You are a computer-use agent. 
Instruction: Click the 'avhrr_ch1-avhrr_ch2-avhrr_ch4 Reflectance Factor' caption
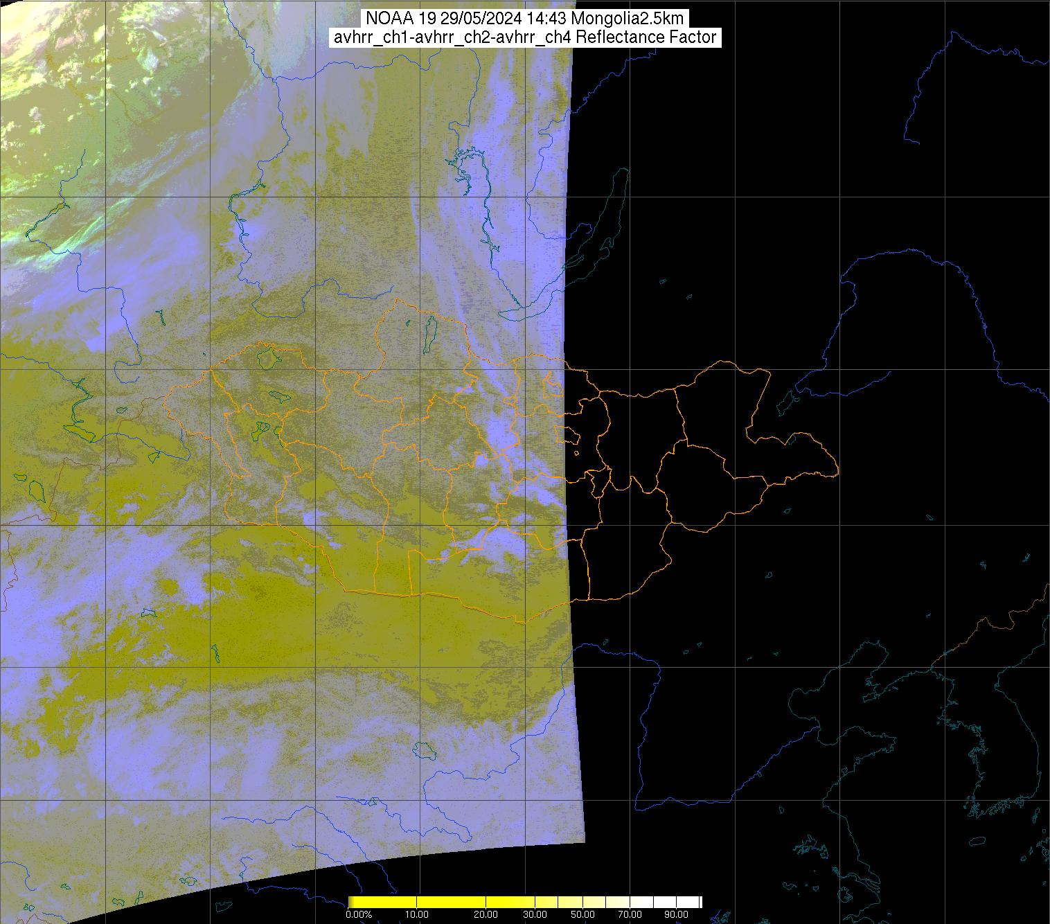[x=525, y=37]
